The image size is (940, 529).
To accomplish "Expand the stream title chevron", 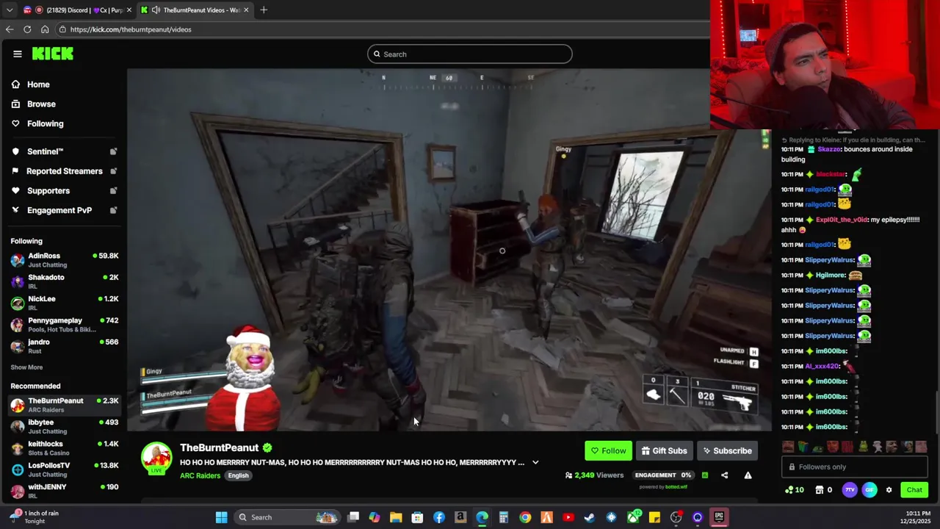I will coord(535,463).
